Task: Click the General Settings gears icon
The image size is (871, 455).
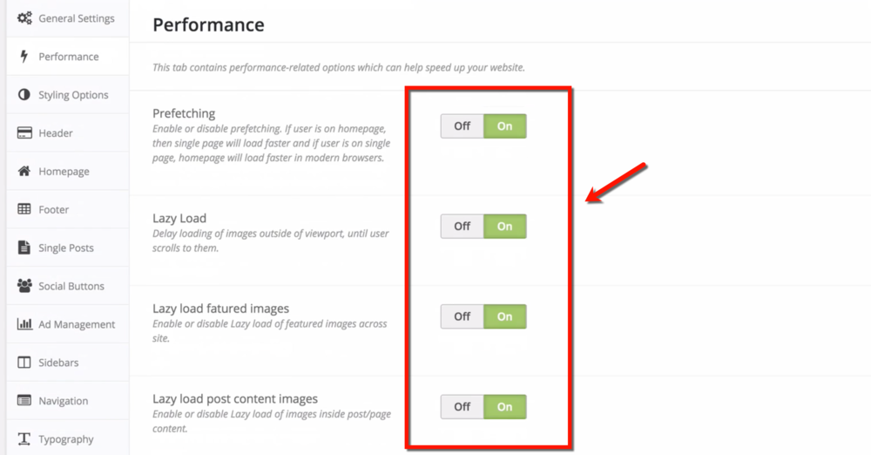Action: [24, 18]
